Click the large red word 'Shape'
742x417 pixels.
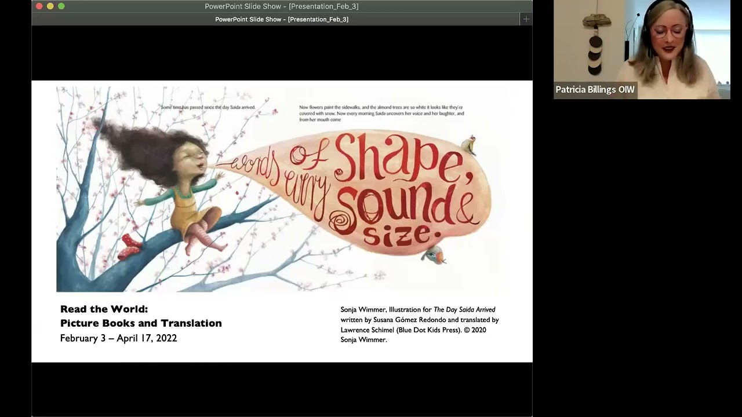[x=405, y=159]
